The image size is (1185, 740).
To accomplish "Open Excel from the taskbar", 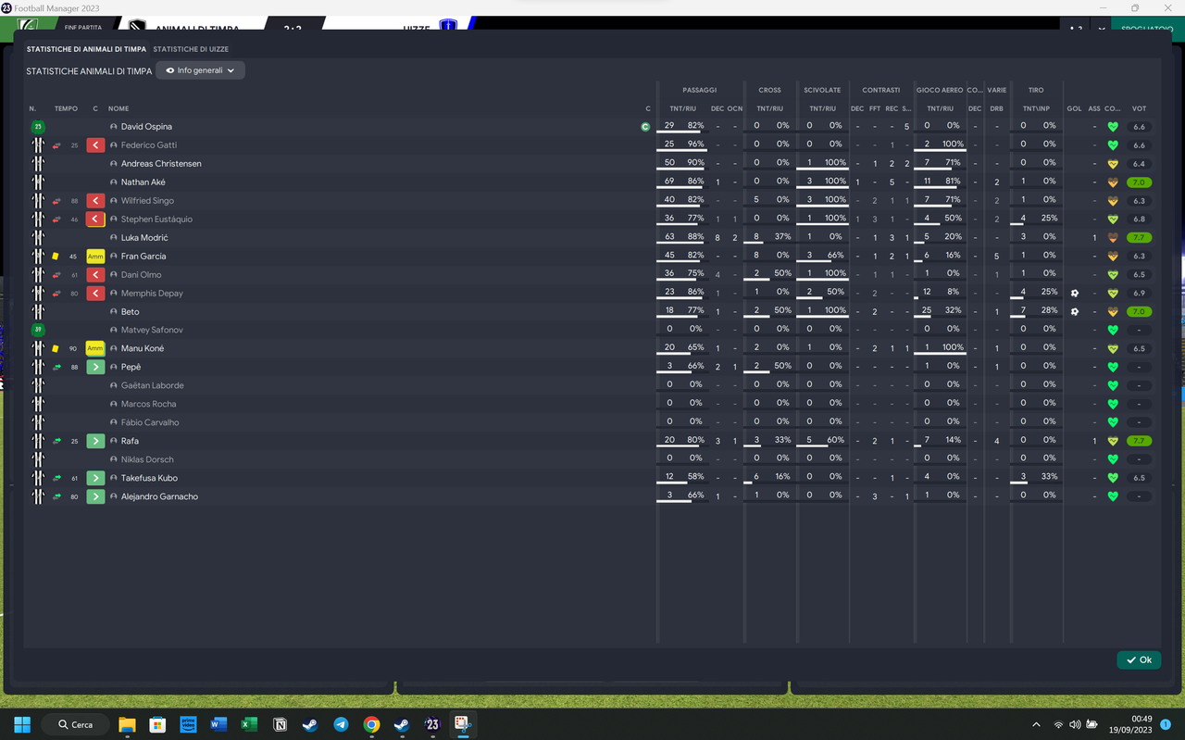I will (x=249, y=724).
